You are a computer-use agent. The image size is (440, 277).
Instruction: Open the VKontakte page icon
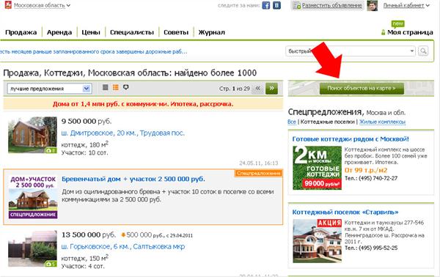coord(276,5)
